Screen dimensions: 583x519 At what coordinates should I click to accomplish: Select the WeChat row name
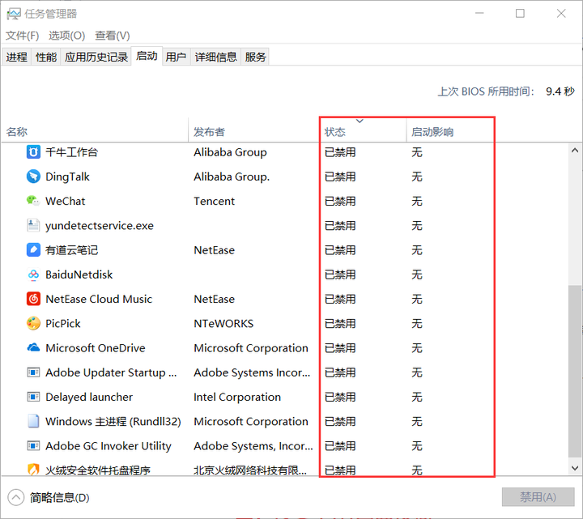[x=65, y=201]
